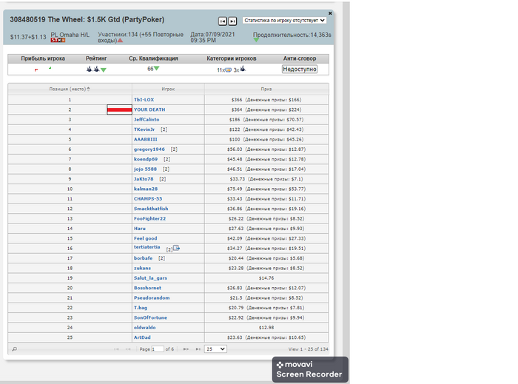Click the Недоступно anti-collusion button
The width and height of the screenshot is (518, 384).
pyautogui.click(x=300, y=69)
